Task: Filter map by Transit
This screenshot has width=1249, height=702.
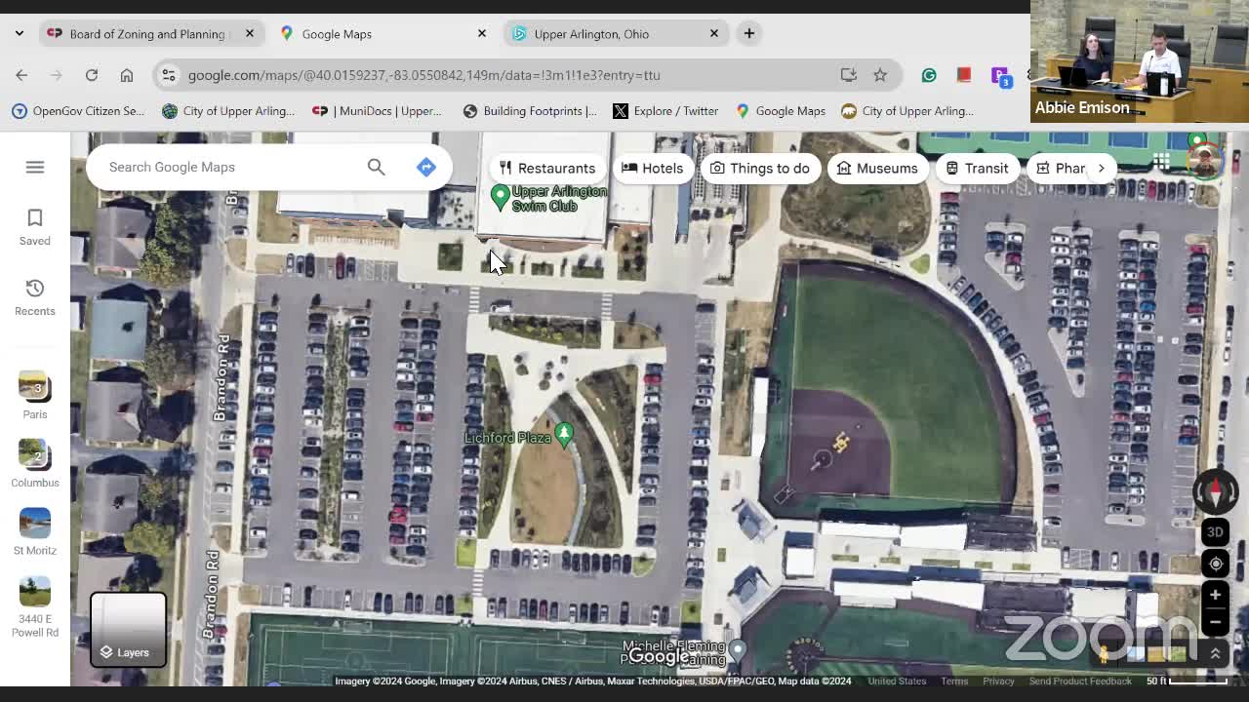Action: point(977,168)
